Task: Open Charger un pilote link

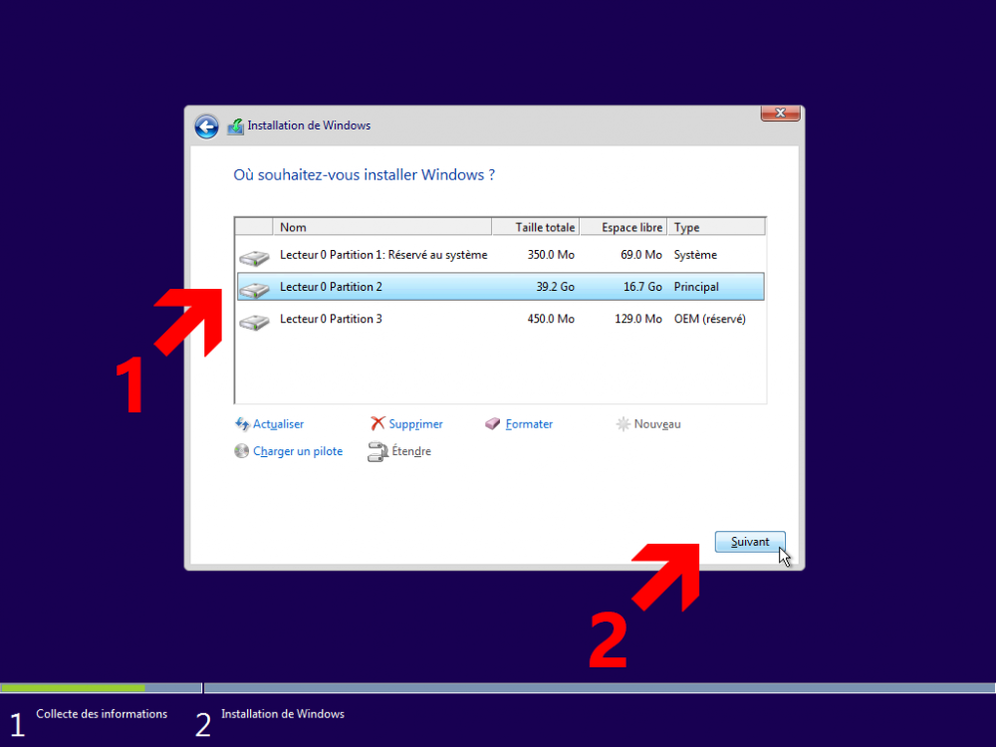Action: 298,451
